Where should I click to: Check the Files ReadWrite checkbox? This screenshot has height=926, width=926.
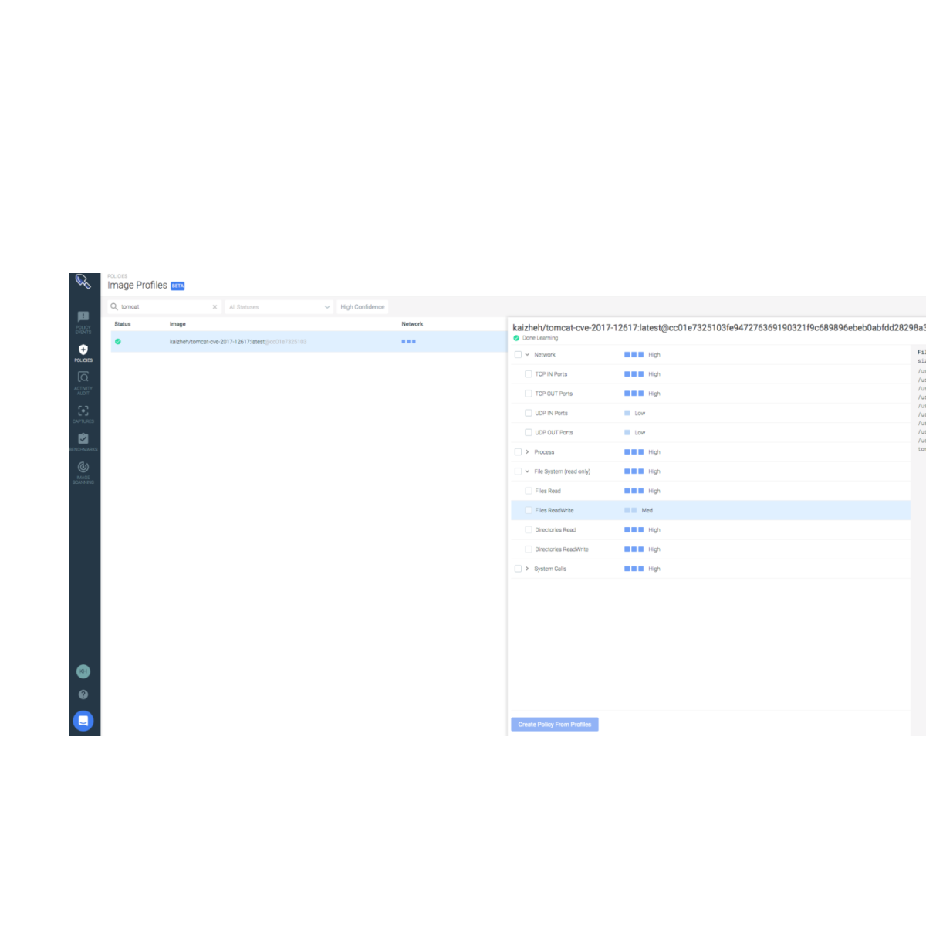click(x=529, y=510)
